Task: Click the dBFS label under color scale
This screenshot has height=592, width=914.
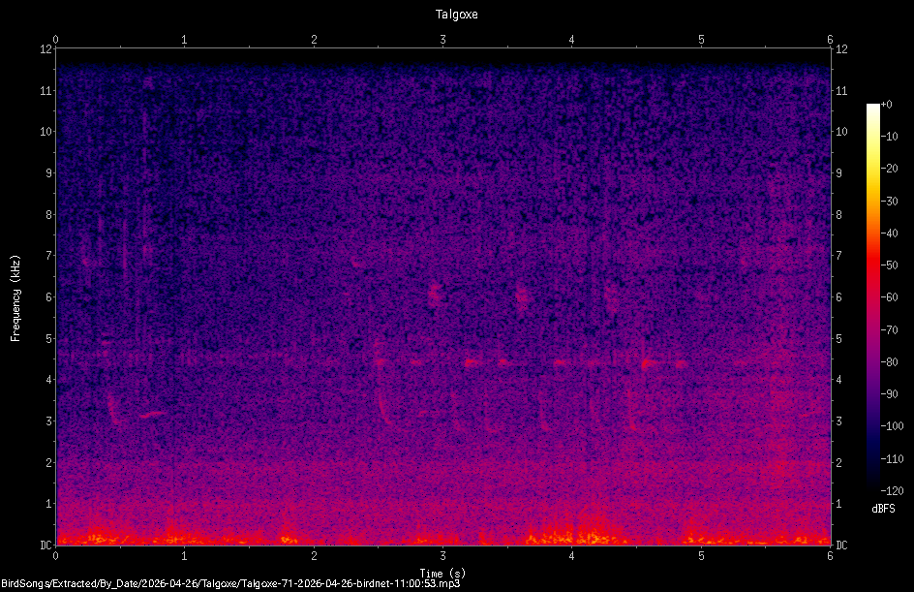Action: click(x=883, y=509)
